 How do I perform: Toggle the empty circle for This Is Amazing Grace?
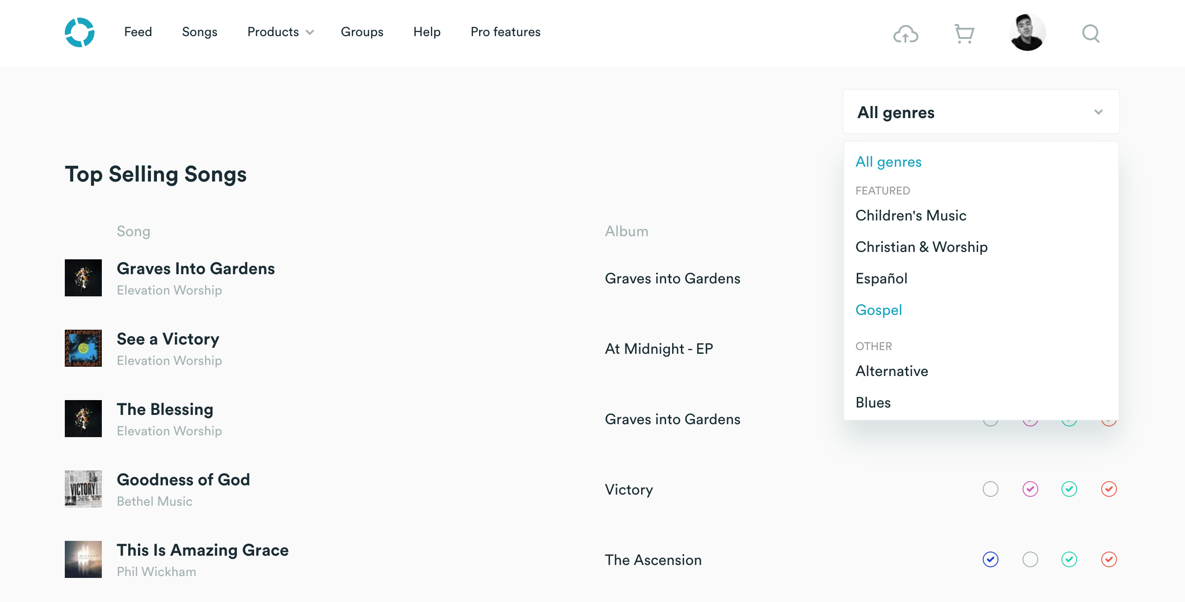1030,559
